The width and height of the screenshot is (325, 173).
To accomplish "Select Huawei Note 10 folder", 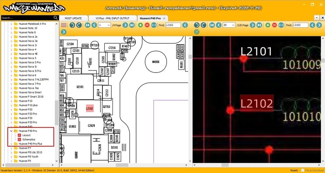I will (28, 28).
